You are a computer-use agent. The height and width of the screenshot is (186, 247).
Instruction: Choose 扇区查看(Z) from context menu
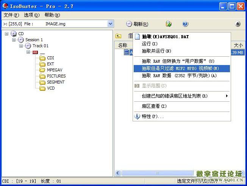pos(182,106)
